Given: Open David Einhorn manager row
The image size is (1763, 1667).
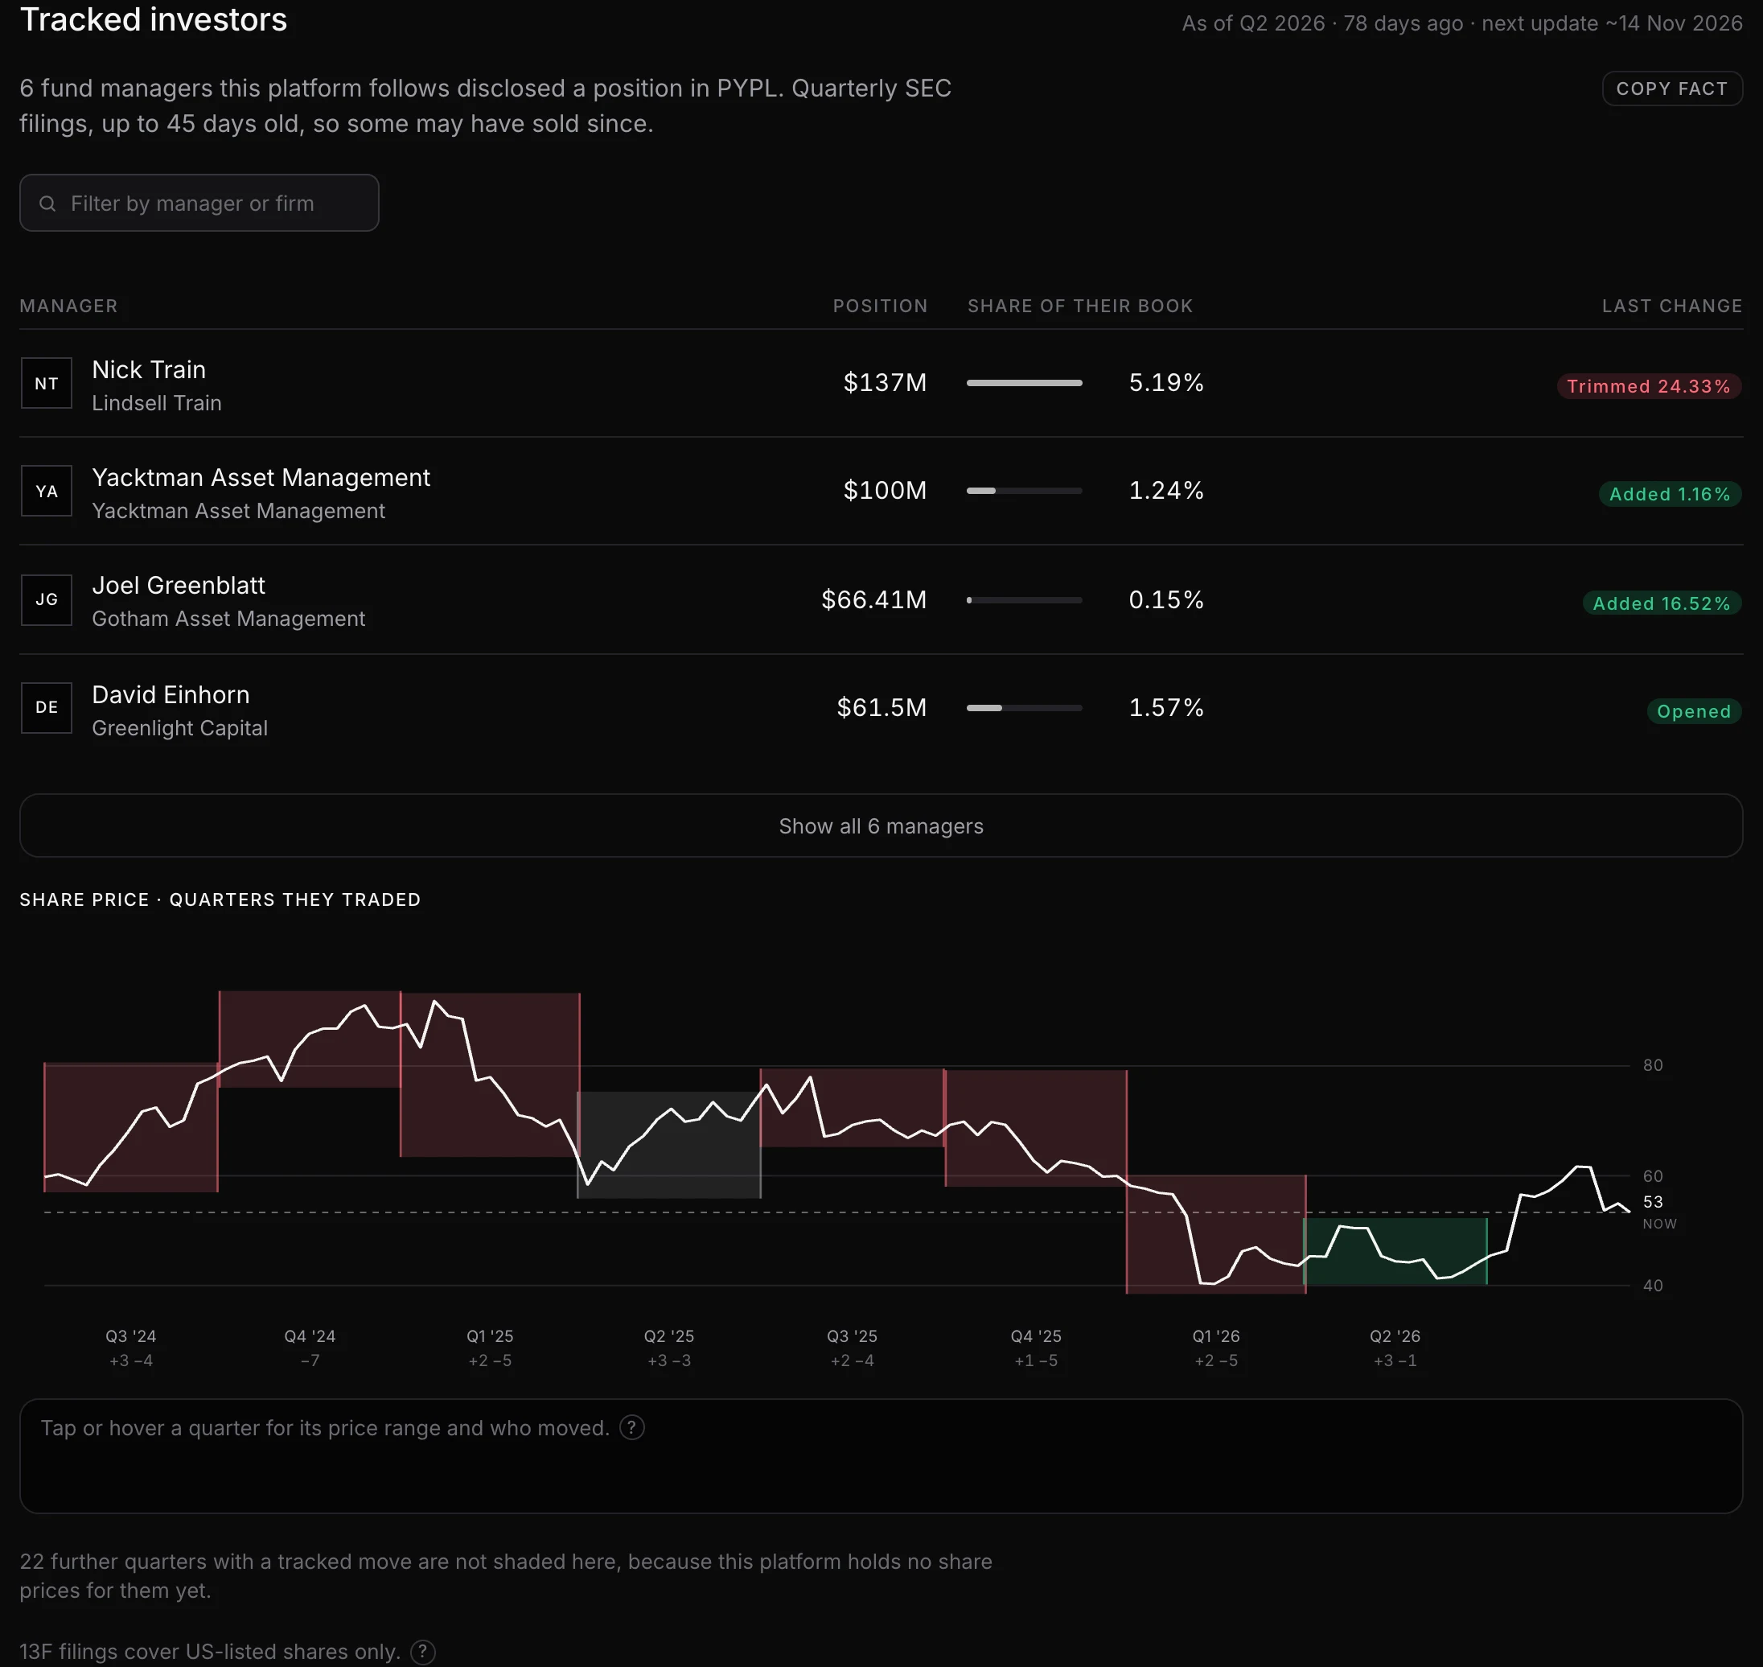Looking at the screenshot, I should pos(881,707).
